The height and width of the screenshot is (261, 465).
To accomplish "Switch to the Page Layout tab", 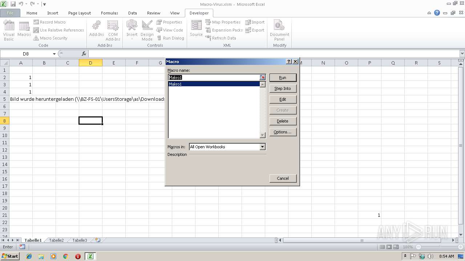I will point(80,13).
